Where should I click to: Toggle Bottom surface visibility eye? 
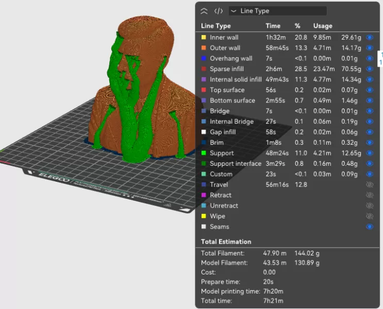pyautogui.click(x=370, y=100)
